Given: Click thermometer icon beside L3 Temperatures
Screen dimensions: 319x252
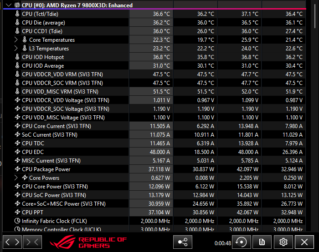Looking at the screenshot, I should pyautogui.click(x=25, y=49).
